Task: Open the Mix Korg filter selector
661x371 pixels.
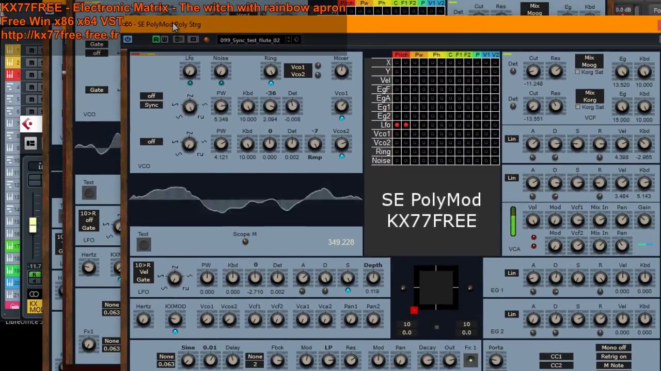Action: coord(589,96)
